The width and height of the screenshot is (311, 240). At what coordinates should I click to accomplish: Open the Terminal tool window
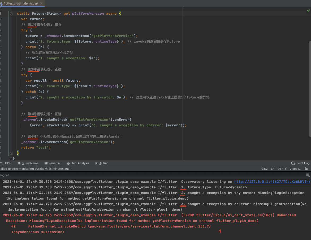coord(53,163)
